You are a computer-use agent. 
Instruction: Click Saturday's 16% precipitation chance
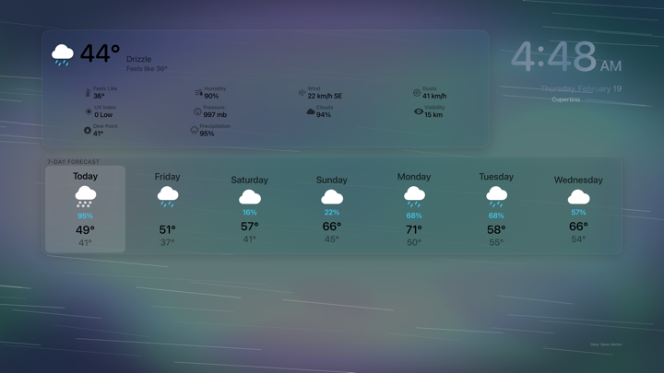click(249, 213)
